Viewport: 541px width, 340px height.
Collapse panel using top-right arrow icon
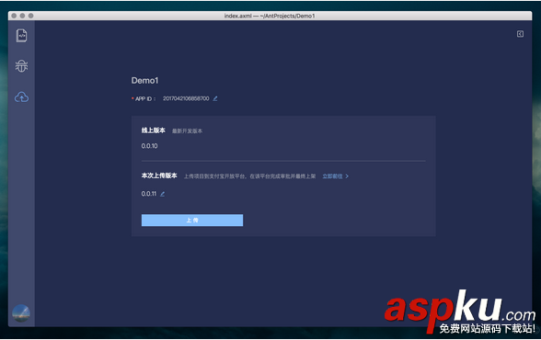(520, 34)
